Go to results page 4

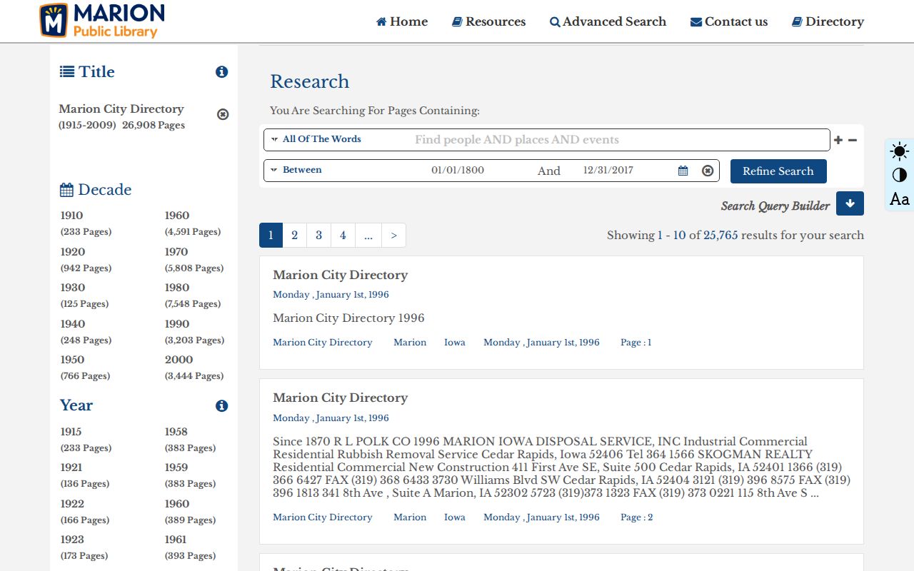(x=343, y=235)
